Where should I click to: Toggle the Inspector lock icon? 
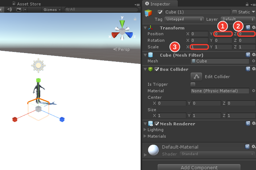pos(247,4)
